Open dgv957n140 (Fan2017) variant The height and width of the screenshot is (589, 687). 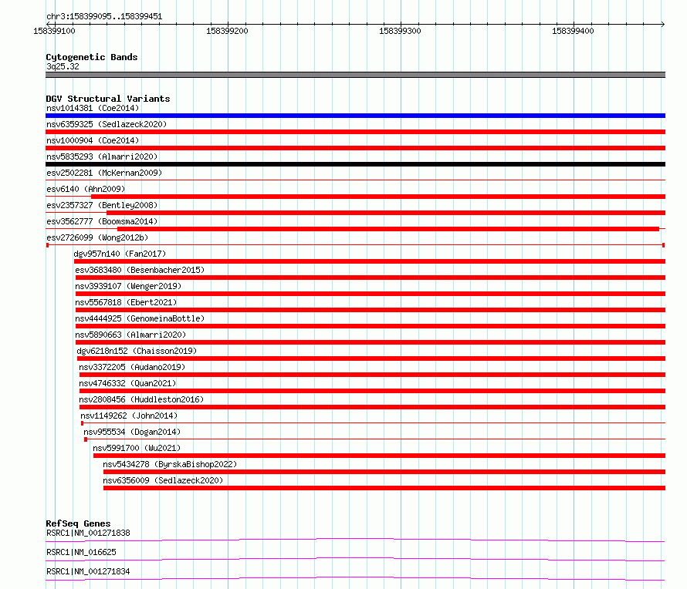click(x=120, y=254)
